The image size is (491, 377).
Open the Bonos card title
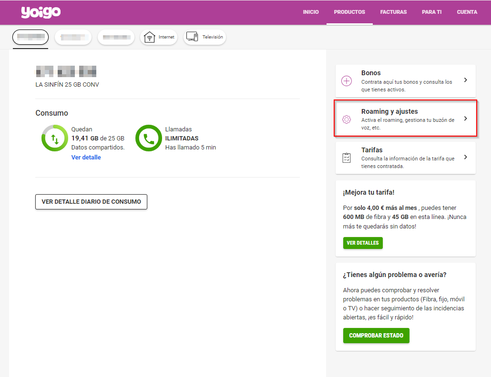point(371,73)
